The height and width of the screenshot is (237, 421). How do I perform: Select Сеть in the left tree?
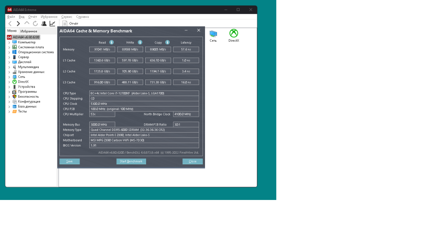tap(21, 77)
